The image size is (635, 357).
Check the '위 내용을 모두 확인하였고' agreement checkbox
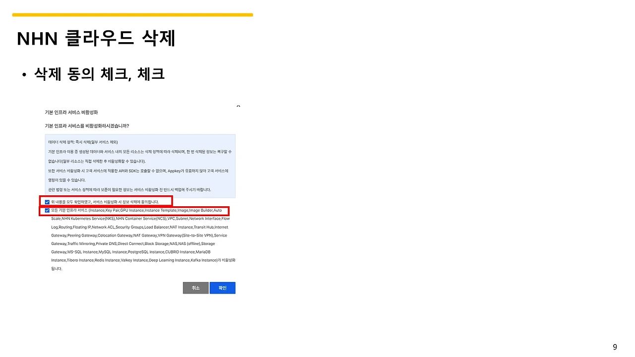(47, 202)
